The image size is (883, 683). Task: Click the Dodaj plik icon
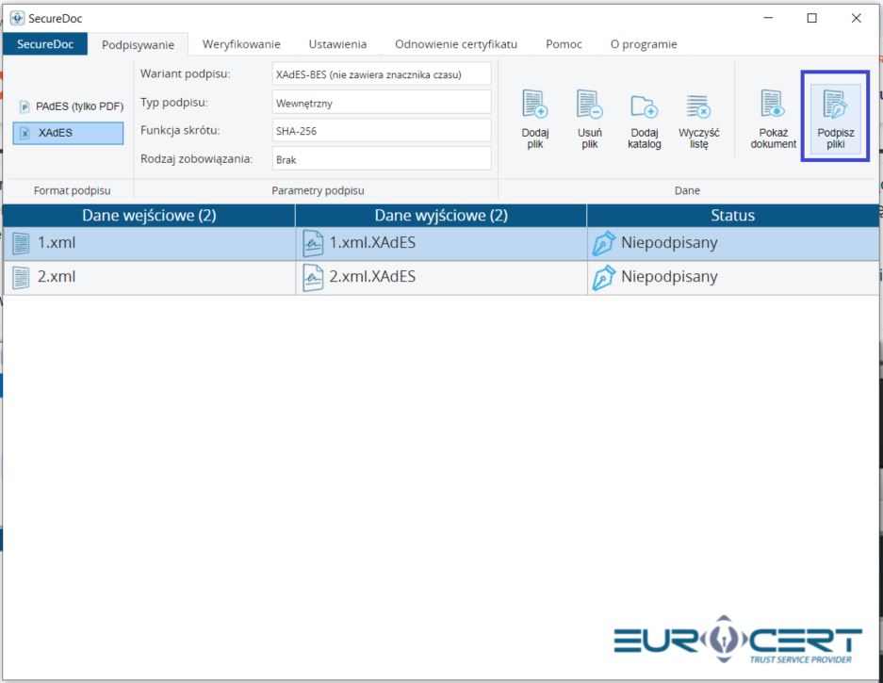(534, 104)
